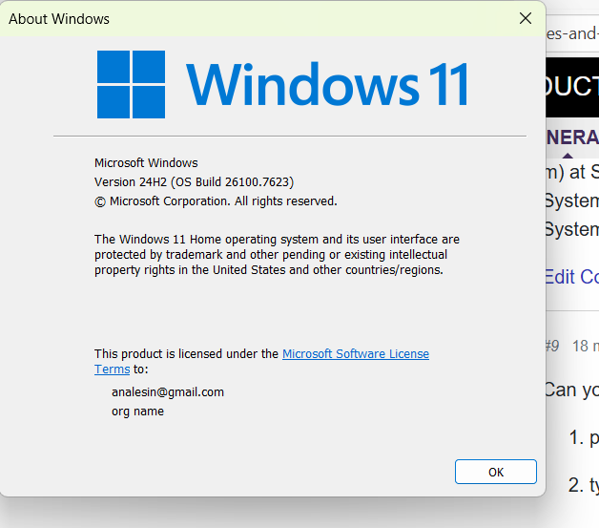Click the Version 24H2 OS Build line
The height and width of the screenshot is (528, 599).
(x=194, y=182)
